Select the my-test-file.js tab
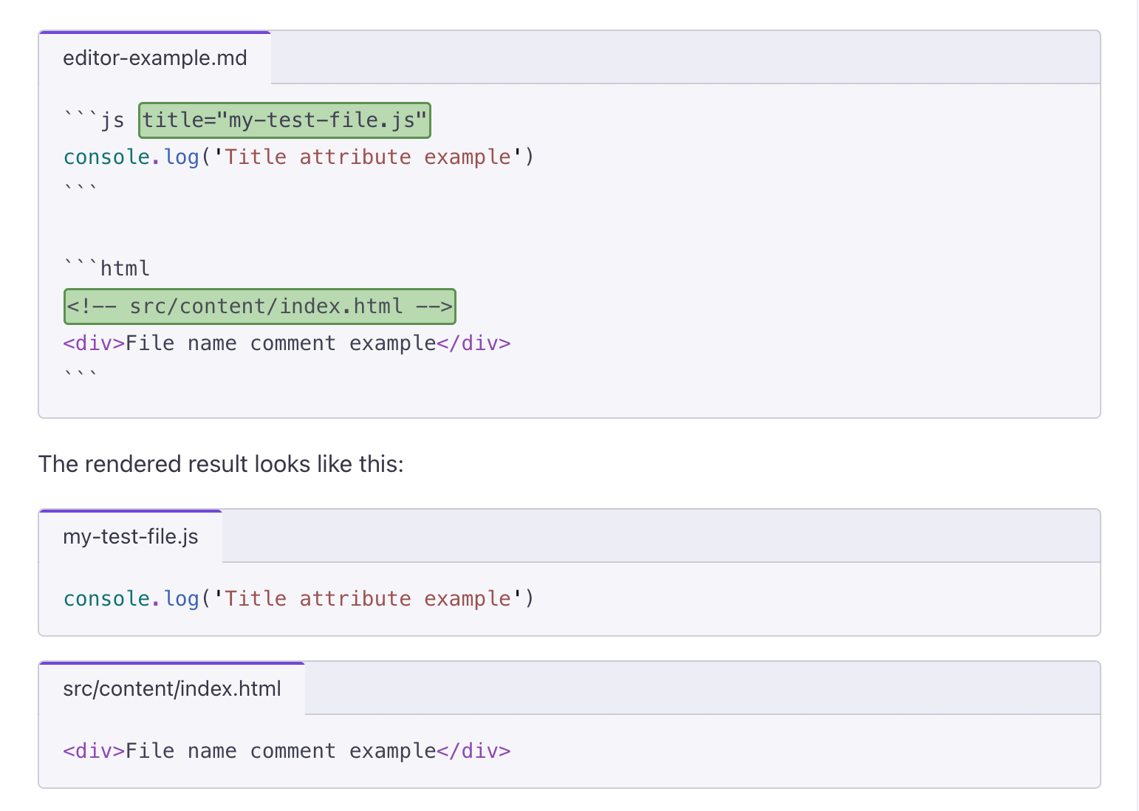This screenshot has height=811, width=1139. [x=131, y=537]
